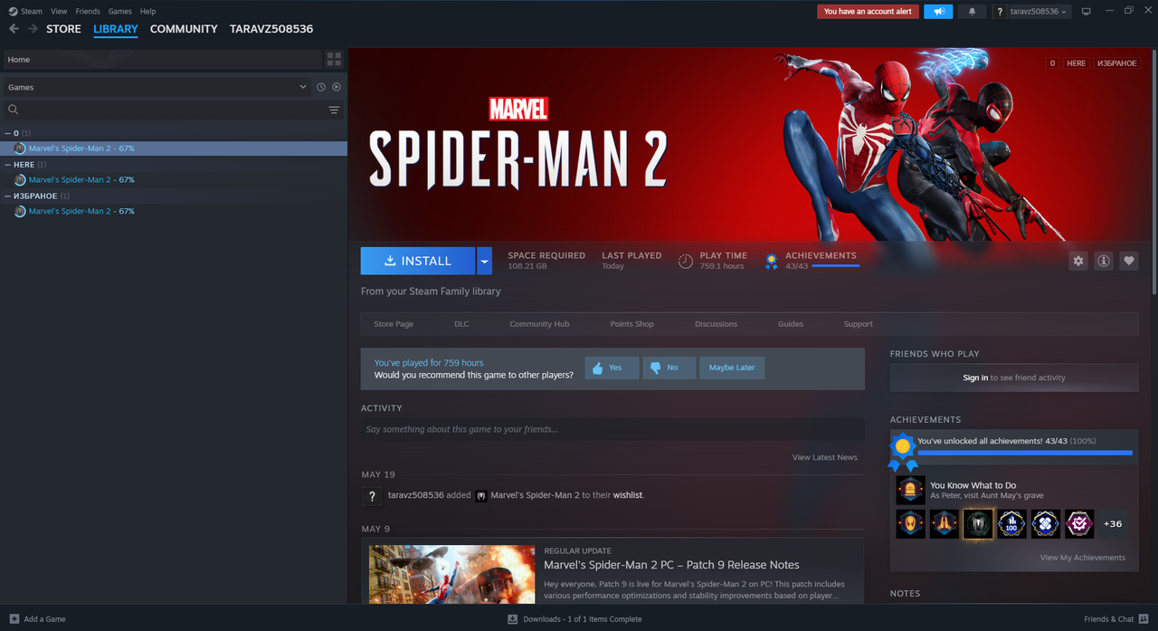The width and height of the screenshot is (1158, 631).
Task: Open the Games menu
Action: click(x=119, y=12)
